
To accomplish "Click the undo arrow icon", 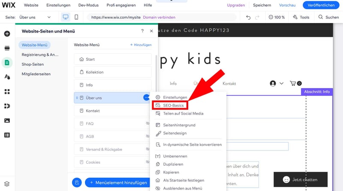I will 248,17.
